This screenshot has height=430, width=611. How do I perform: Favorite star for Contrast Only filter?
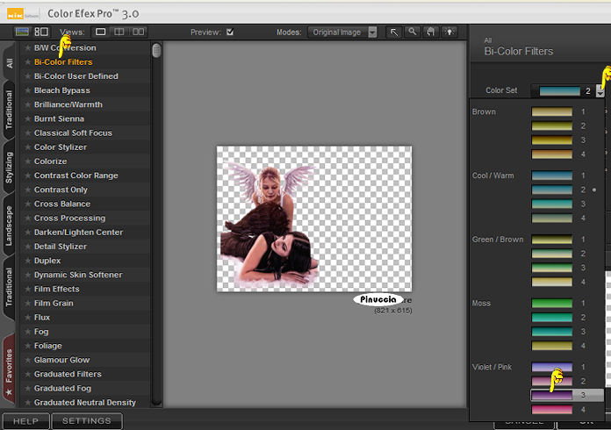click(28, 190)
